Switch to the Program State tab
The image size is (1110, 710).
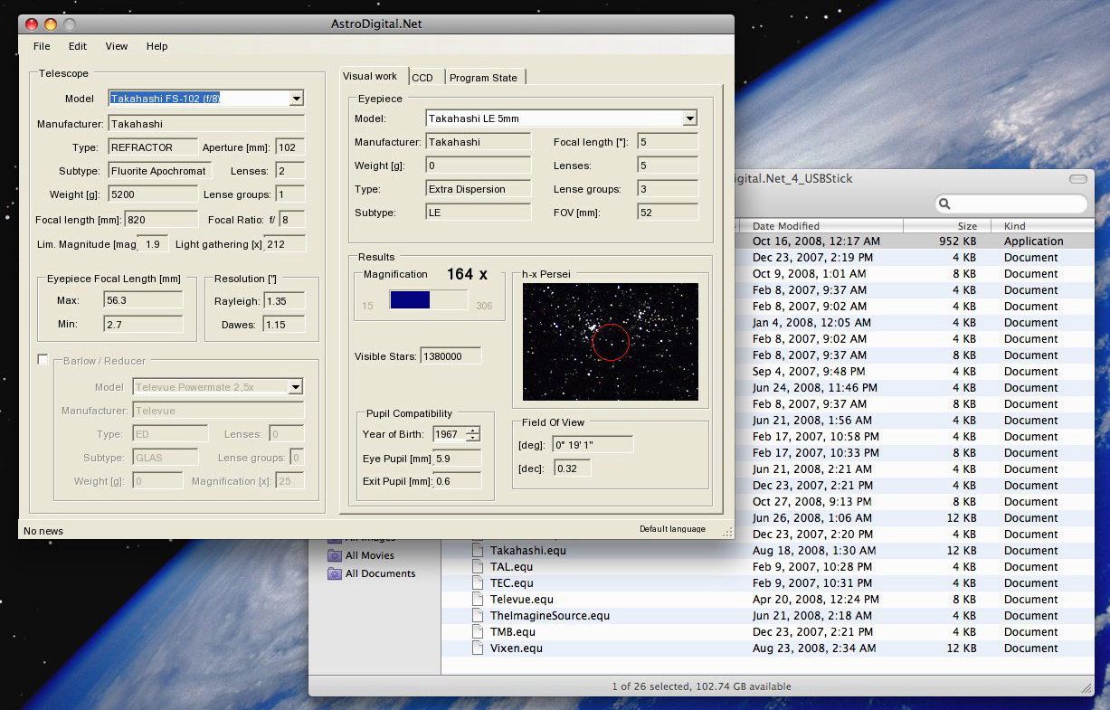(x=484, y=78)
